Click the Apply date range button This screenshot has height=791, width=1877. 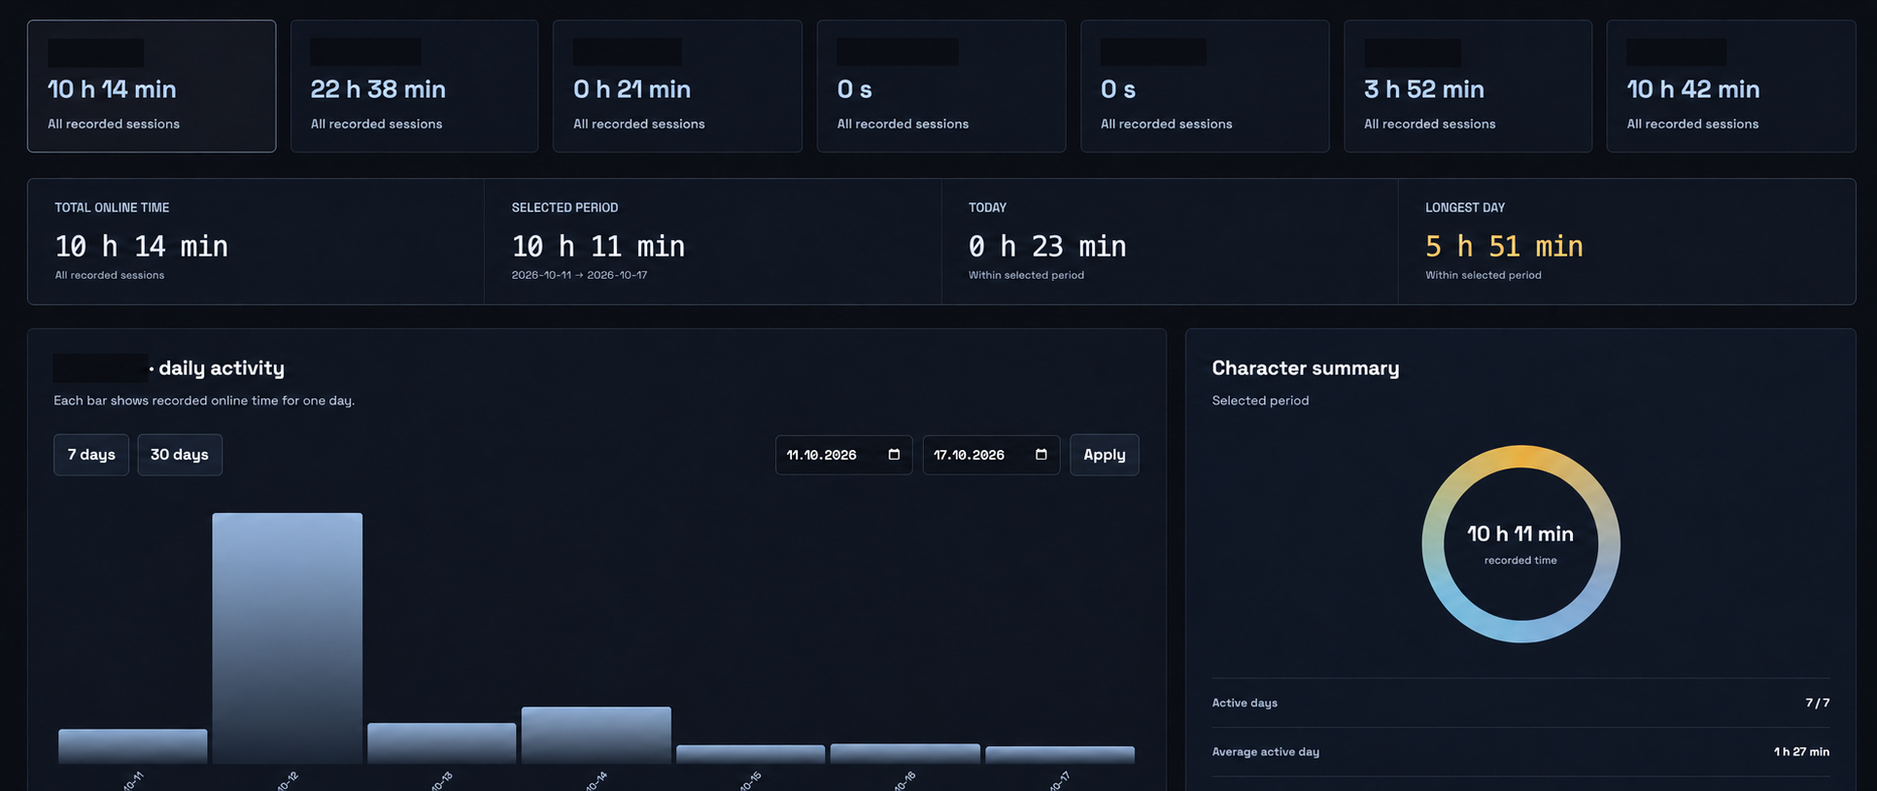click(x=1105, y=455)
